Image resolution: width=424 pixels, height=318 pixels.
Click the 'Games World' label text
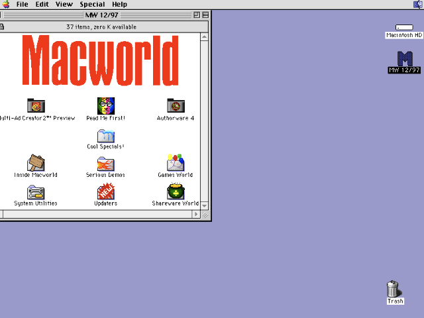(x=175, y=175)
